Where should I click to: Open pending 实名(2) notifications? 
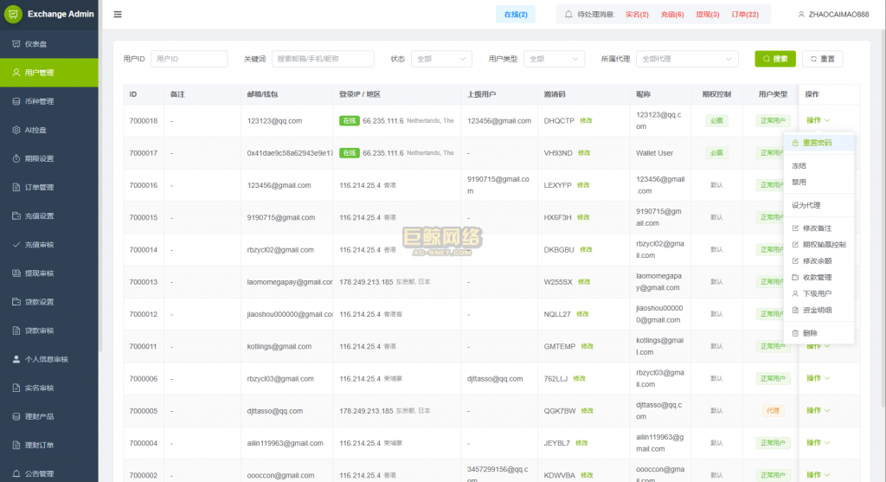coord(637,15)
